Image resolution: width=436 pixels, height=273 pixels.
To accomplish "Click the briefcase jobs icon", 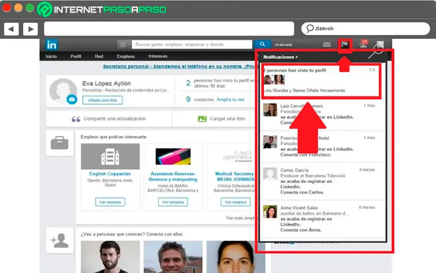I will point(59,143).
